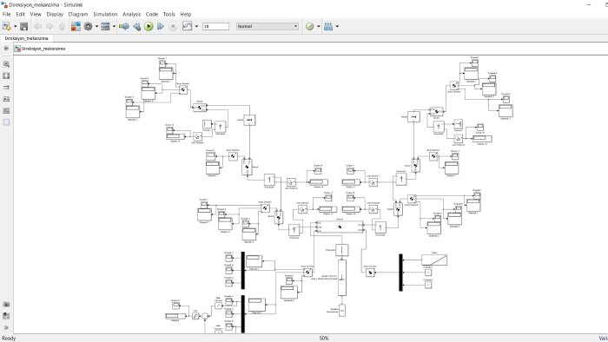Open the File menu
This screenshot has height=342, width=608.
pyautogui.click(x=7, y=14)
